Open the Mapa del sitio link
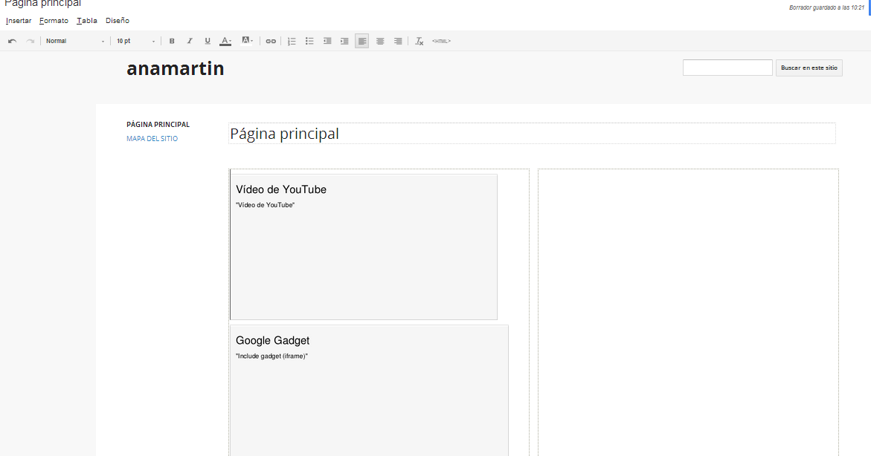The width and height of the screenshot is (871, 456). (x=152, y=139)
